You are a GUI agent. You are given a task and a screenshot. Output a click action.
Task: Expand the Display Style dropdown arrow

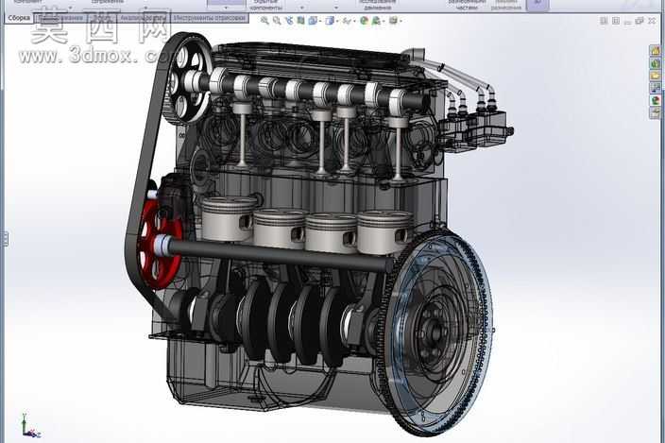tap(336, 21)
